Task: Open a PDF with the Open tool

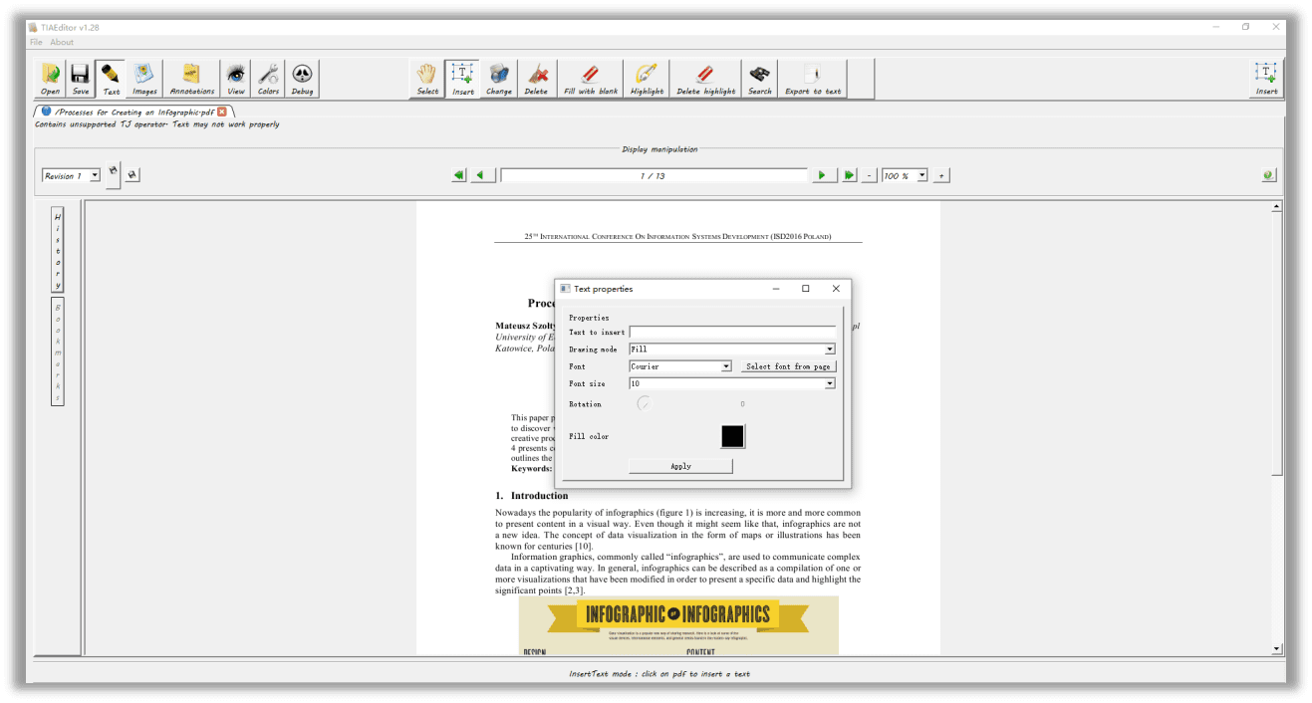Action: click(x=50, y=79)
